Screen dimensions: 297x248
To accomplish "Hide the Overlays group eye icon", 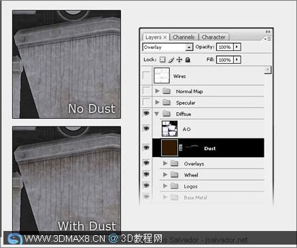I will (x=146, y=163).
